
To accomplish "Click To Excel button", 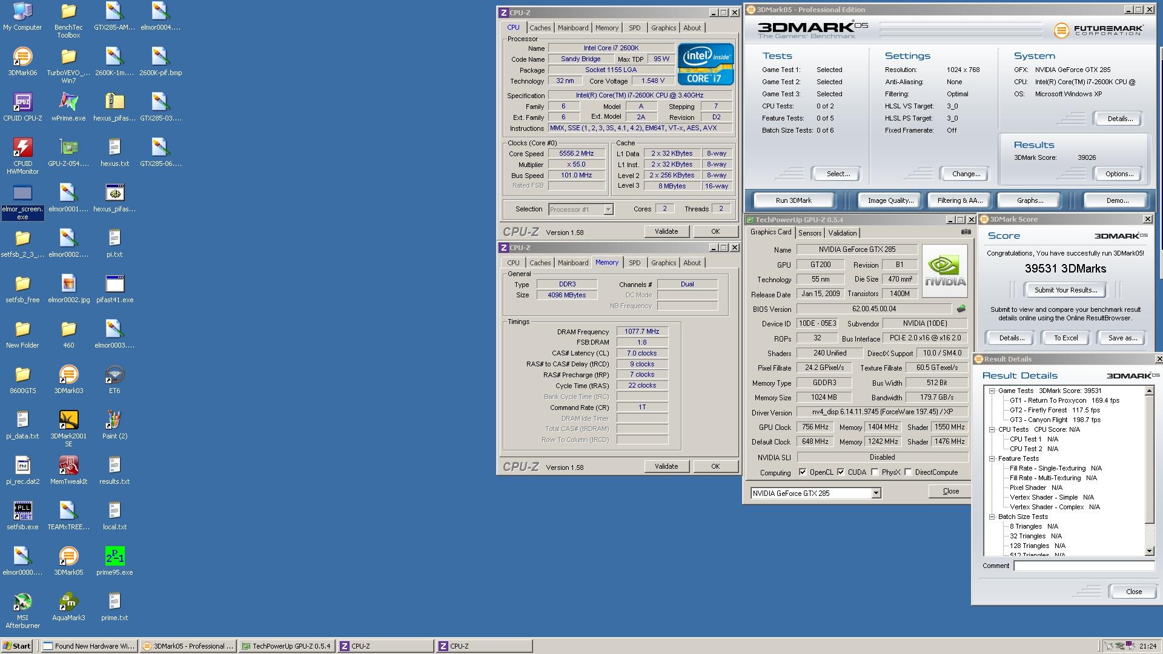I will coord(1065,338).
